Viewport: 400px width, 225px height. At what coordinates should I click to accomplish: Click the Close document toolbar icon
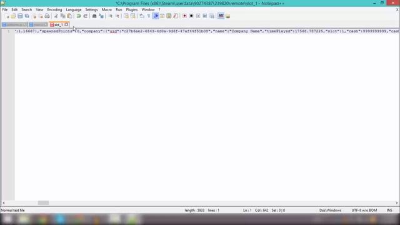pos(34,16)
